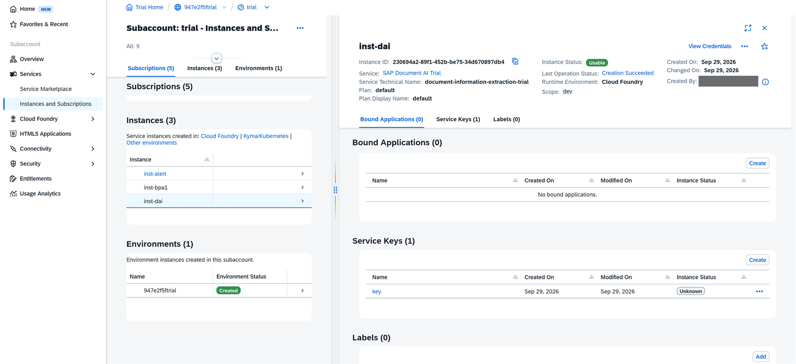Close the inst-dai details panel

pyautogui.click(x=765, y=28)
